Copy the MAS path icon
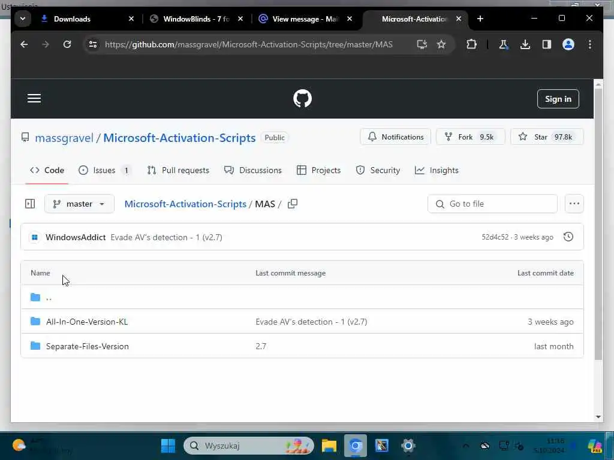Image resolution: width=614 pixels, height=460 pixels. pos(293,204)
